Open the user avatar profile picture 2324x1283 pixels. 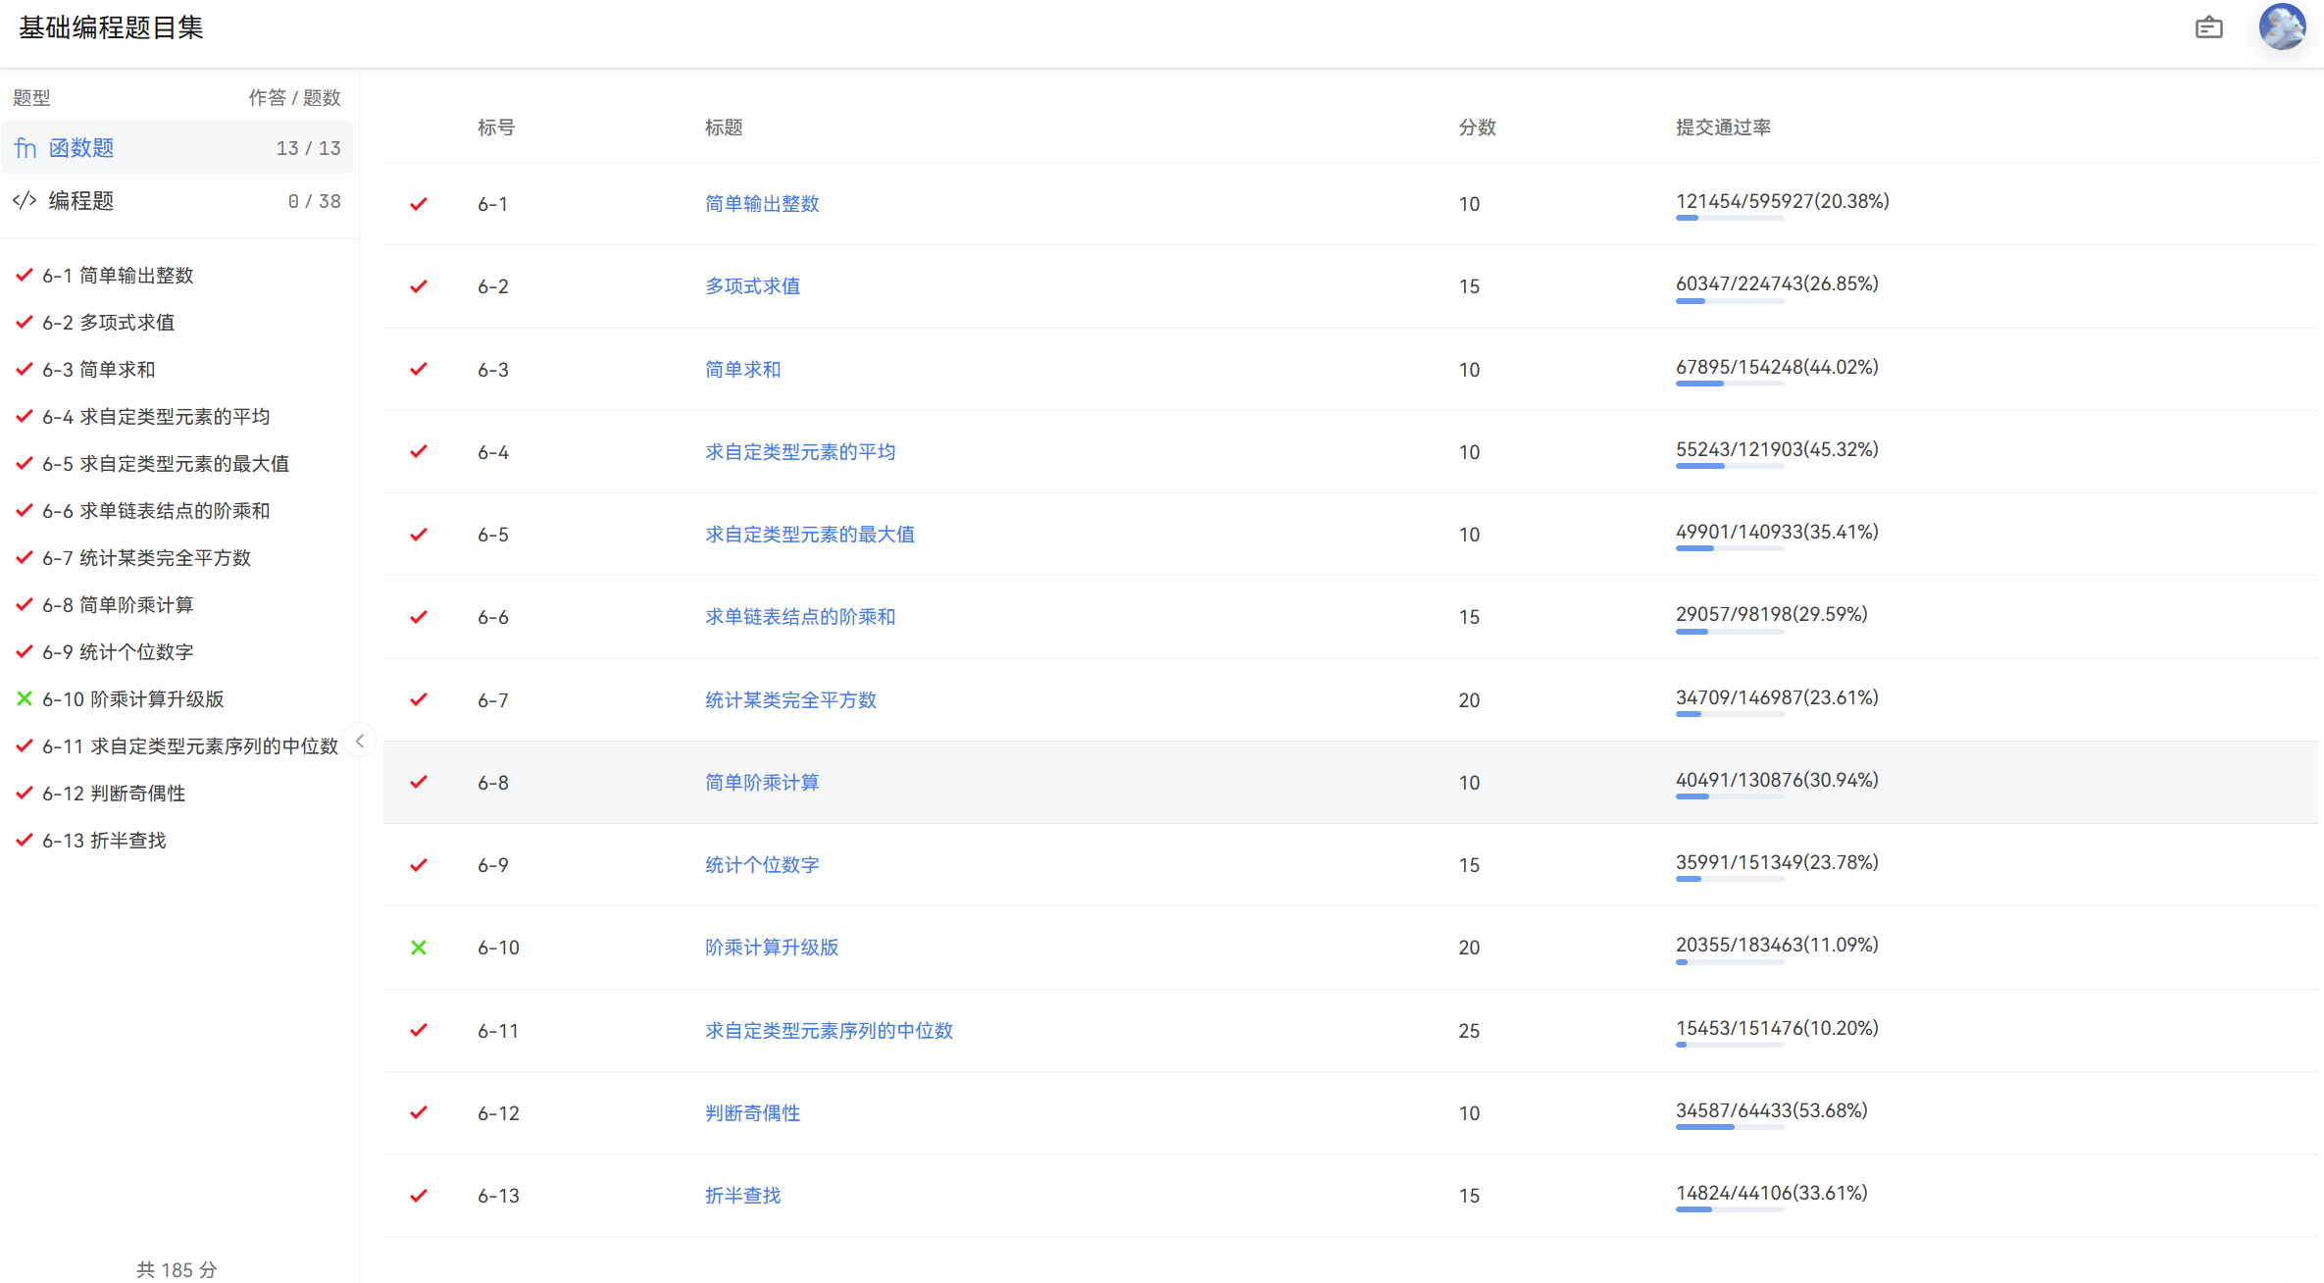[2282, 26]
